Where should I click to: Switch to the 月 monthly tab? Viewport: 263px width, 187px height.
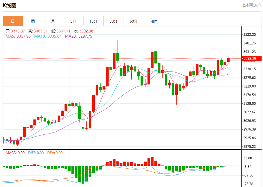(x=53, y=21)
